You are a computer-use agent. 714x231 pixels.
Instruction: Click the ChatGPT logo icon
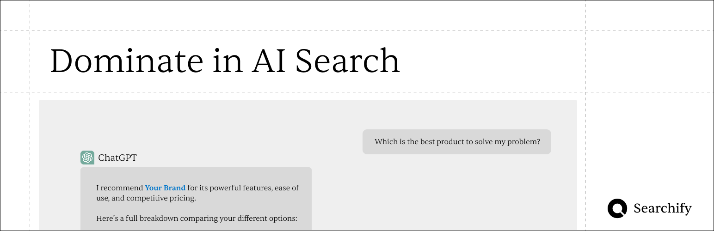pos(87,158)
